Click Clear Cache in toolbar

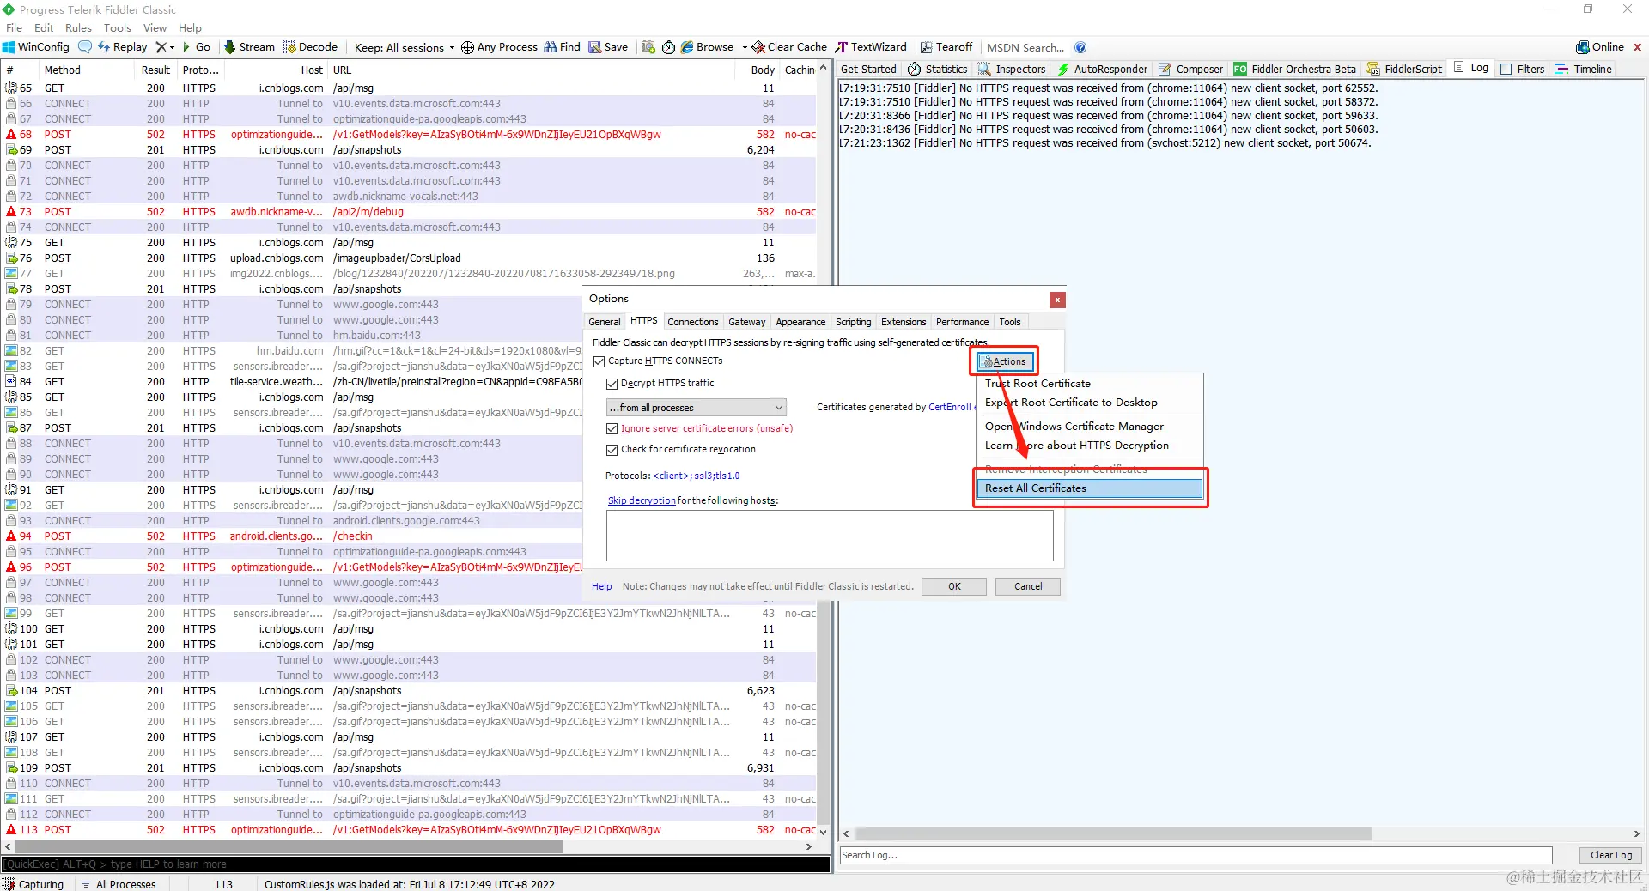click(x=789, y=47)
